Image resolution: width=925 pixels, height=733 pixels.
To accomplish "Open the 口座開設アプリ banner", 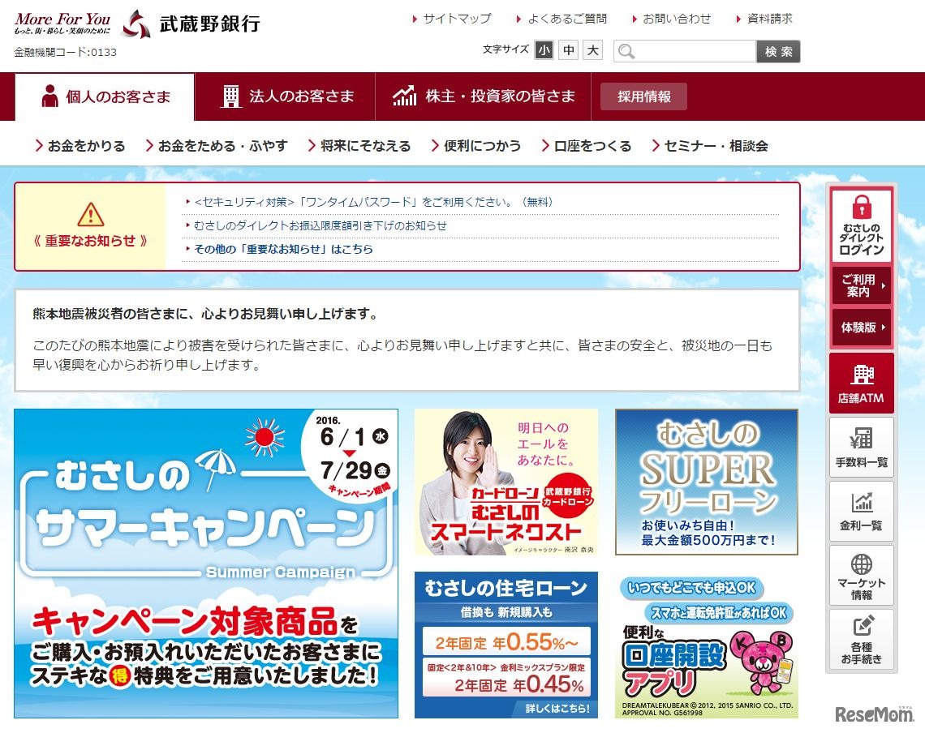I will pos(707,645).
